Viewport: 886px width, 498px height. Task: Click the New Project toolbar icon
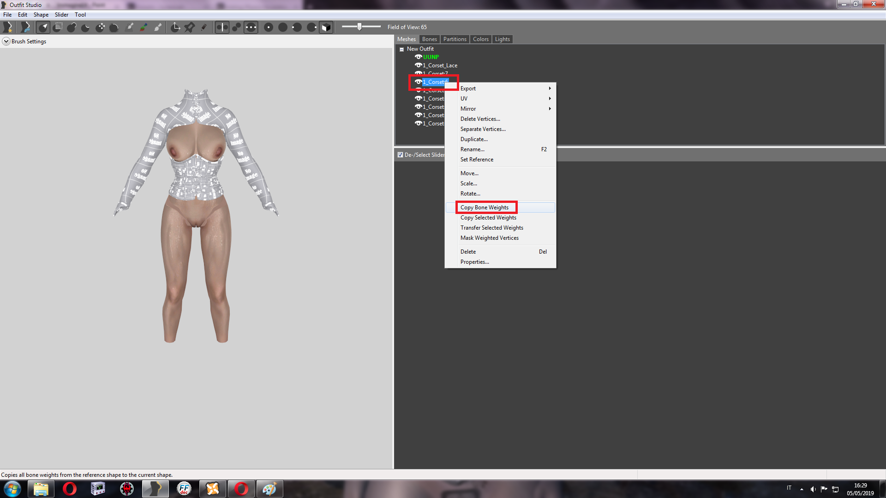(x=8, y=27)
